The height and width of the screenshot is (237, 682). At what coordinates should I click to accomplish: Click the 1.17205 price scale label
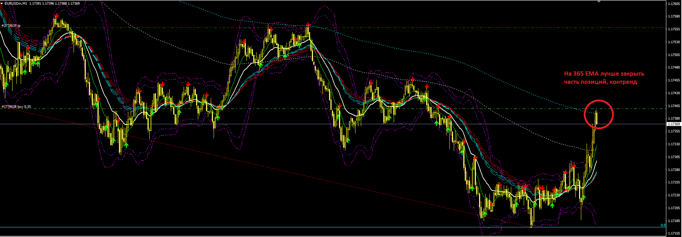[x=674, y=208]
